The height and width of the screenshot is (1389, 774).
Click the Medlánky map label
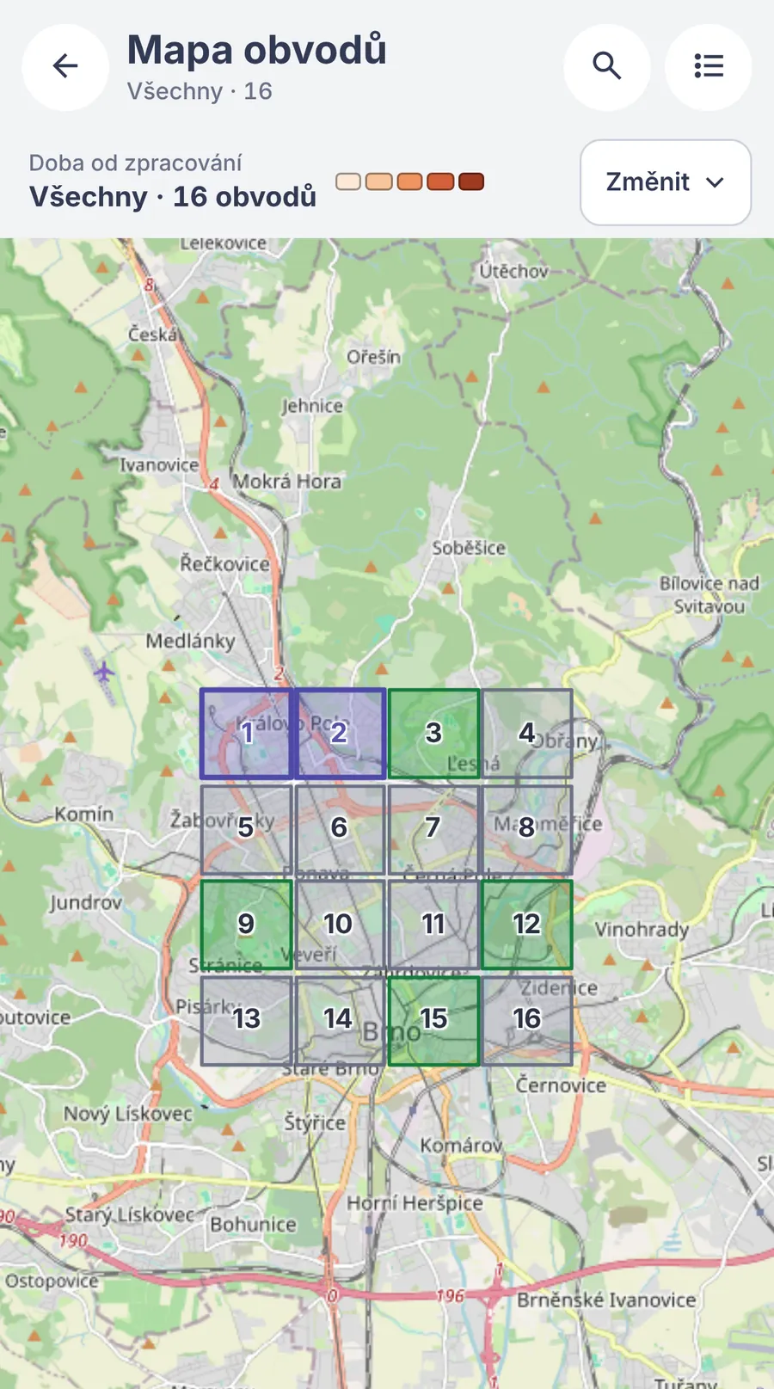pos(190,641)
